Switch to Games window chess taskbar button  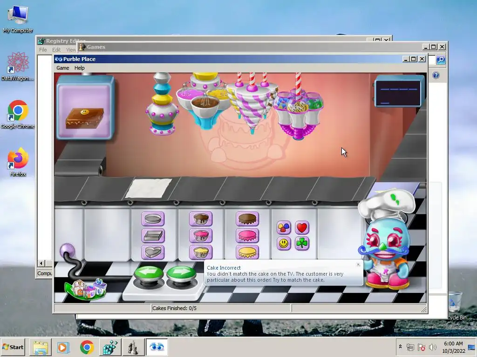coord(133,347)
